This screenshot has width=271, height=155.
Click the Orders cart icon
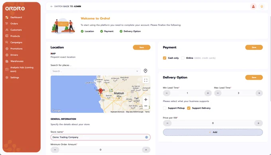coord(7,24)
